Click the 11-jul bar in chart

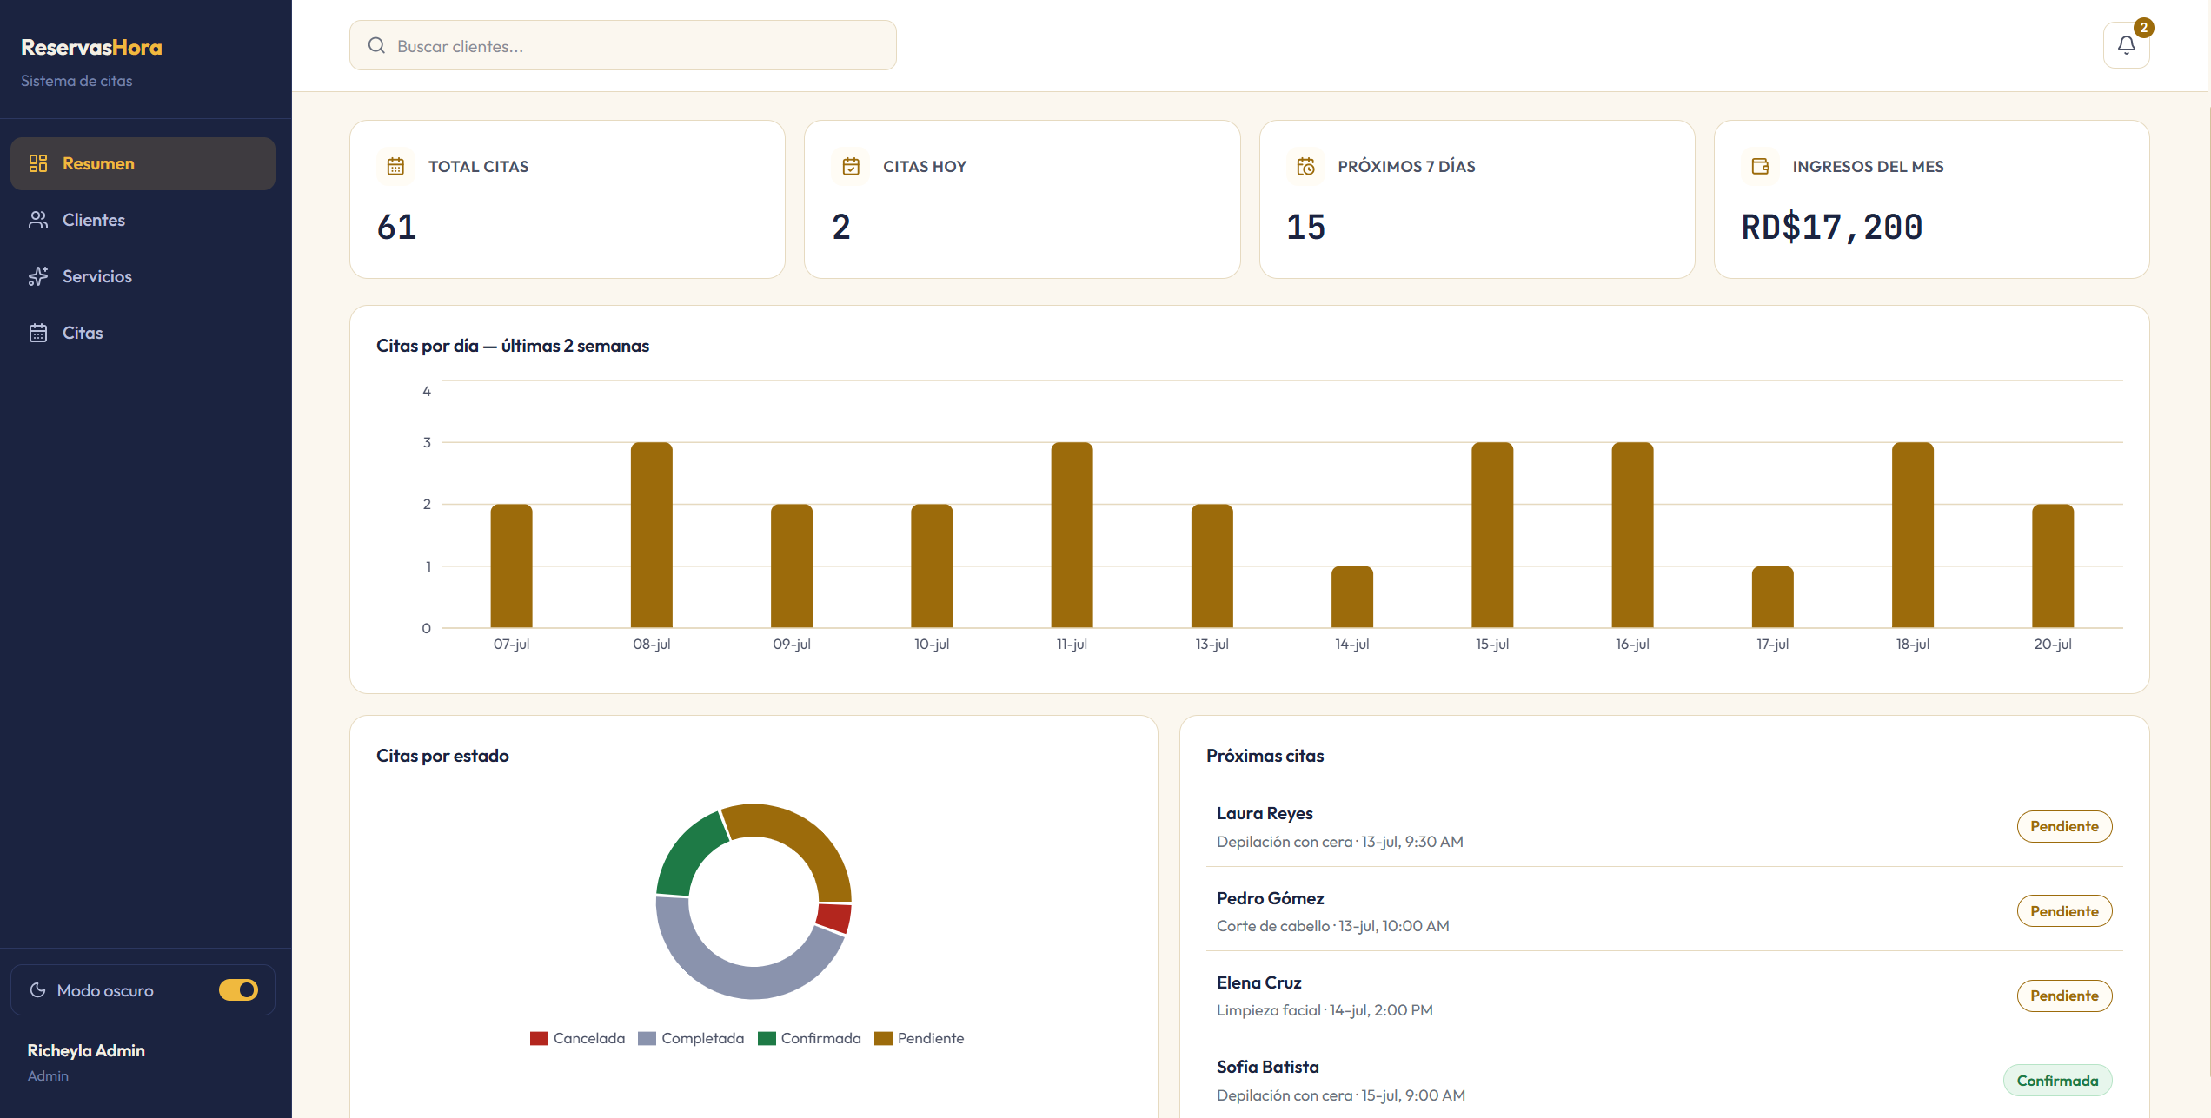pos(1072,535)
